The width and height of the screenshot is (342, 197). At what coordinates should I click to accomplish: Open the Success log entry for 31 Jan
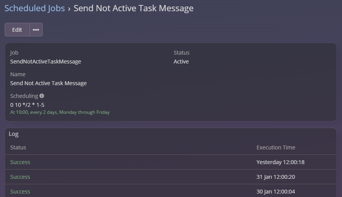20,177
